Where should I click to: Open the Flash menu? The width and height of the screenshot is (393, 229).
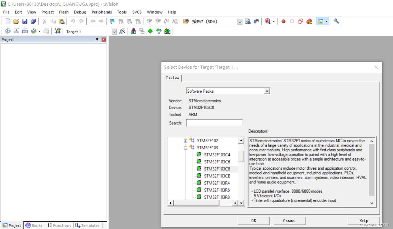[x=64, y=12]
